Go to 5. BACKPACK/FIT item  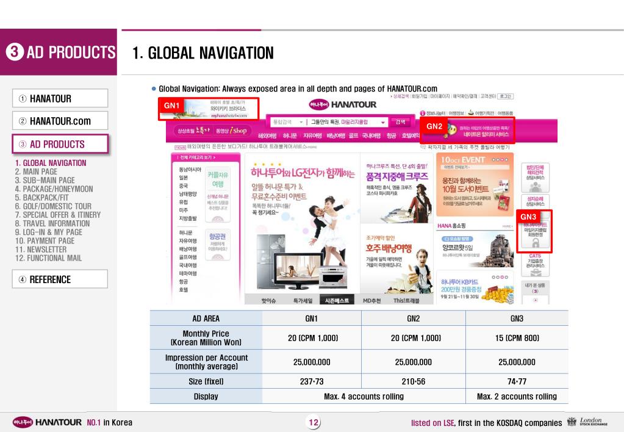(x=42, y=198)
